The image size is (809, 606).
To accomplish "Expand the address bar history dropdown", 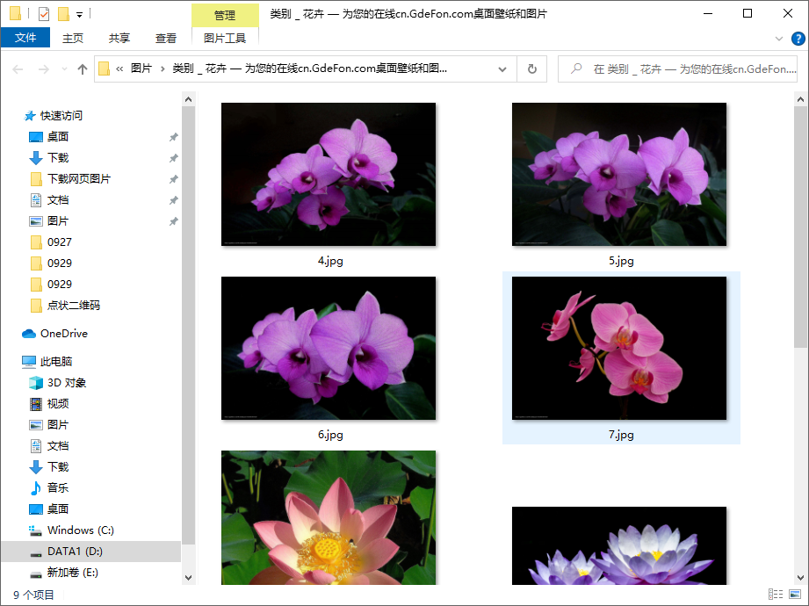I will pos(502,69).
